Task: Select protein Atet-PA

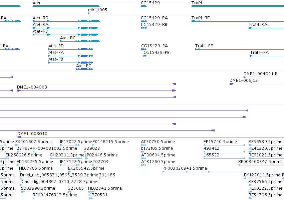Action: coord(71,56)
